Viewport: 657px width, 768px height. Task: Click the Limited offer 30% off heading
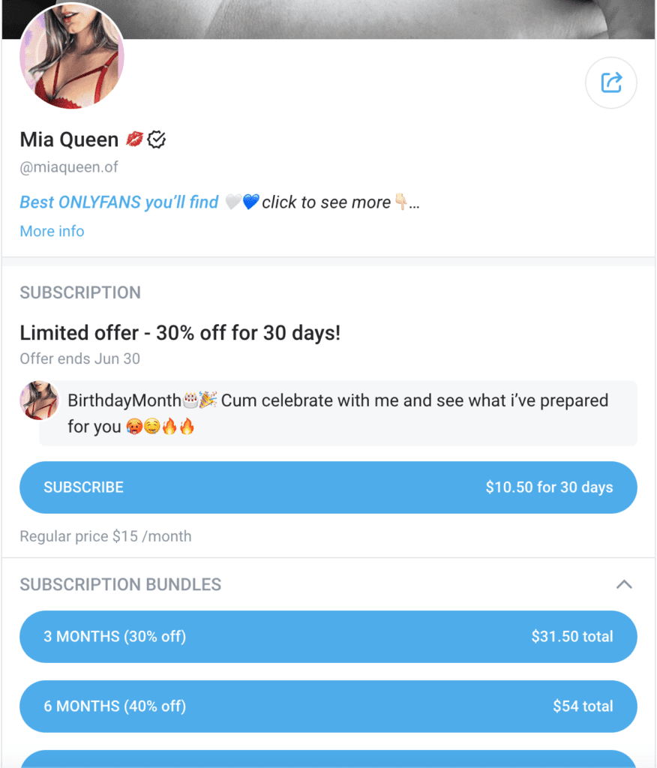click(x=180, y=333)
